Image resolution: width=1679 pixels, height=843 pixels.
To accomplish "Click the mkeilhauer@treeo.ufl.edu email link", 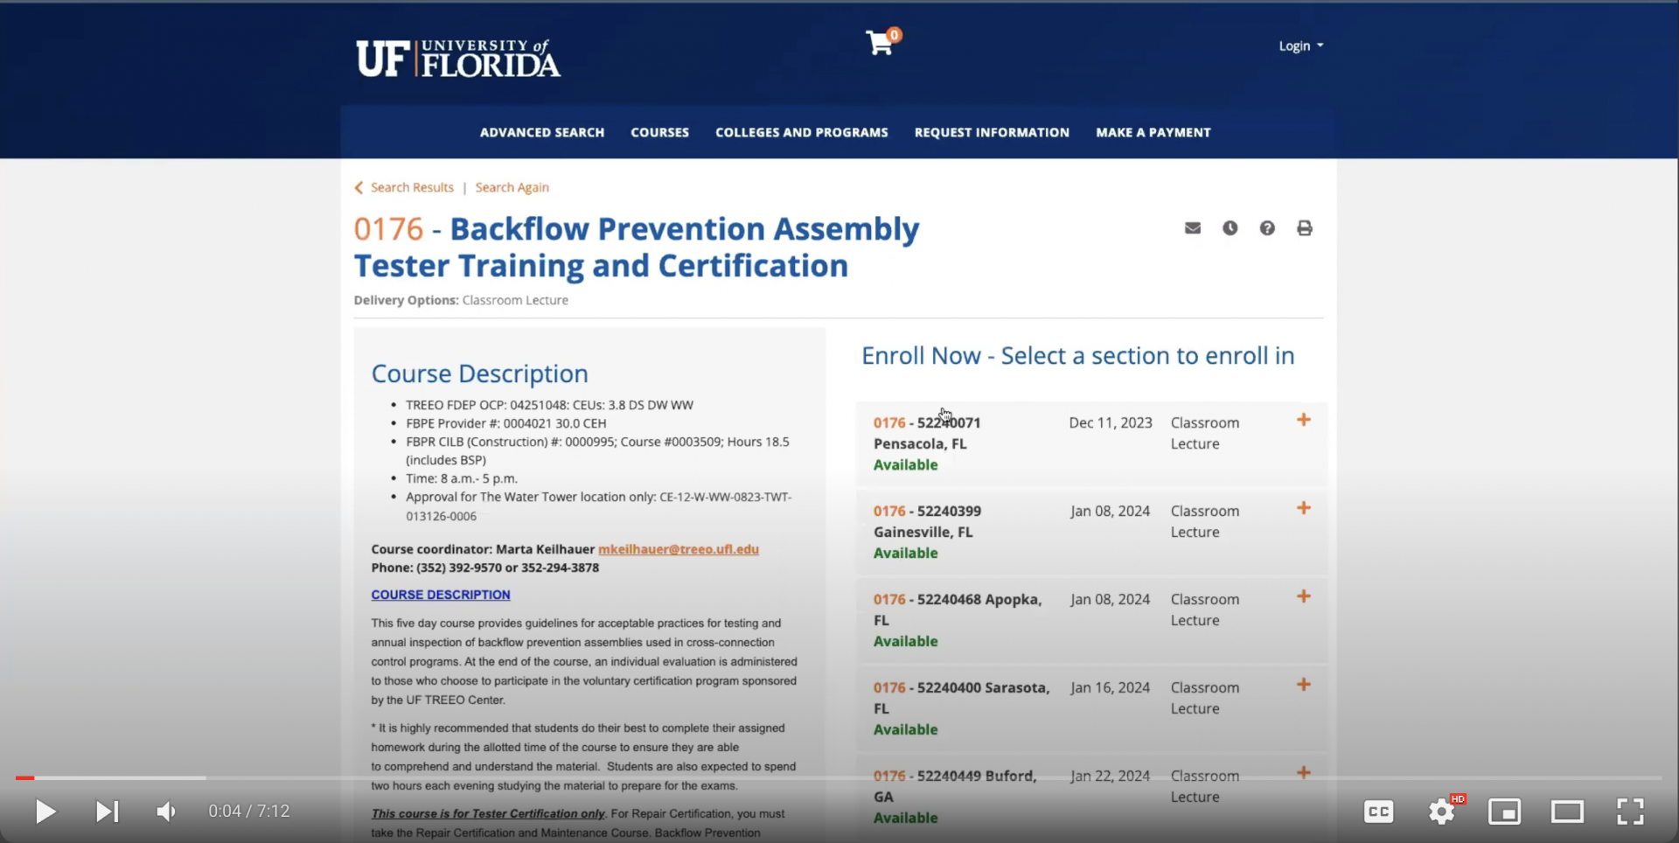I will click(679, 549).
